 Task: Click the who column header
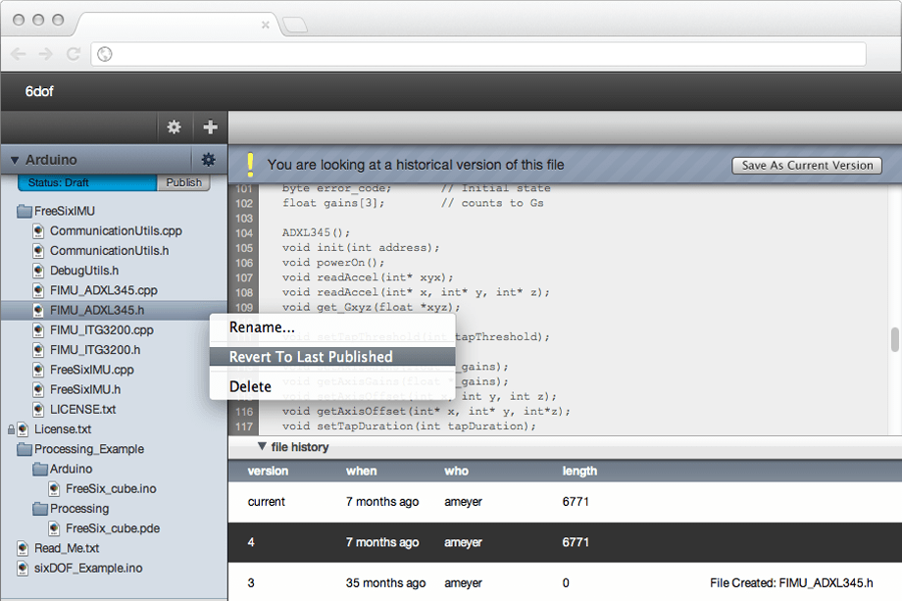456,471
